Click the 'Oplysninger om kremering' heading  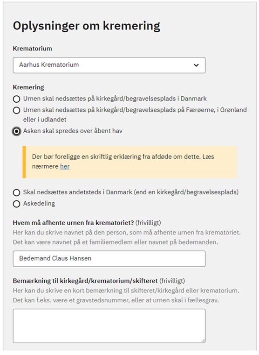87,26
